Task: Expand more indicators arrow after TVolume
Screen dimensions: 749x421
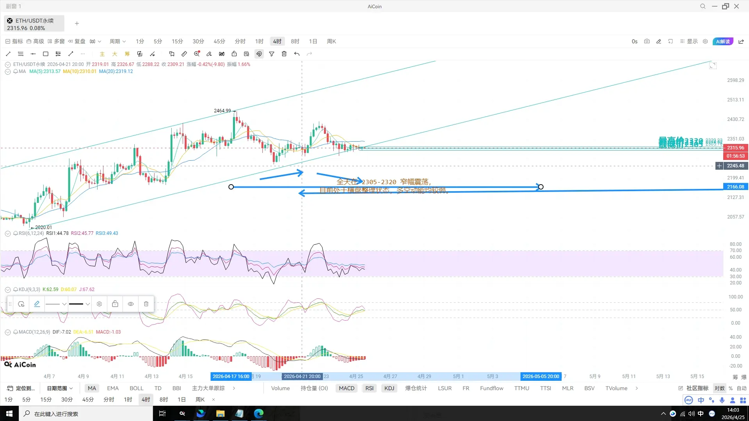Action: [637, 388]
